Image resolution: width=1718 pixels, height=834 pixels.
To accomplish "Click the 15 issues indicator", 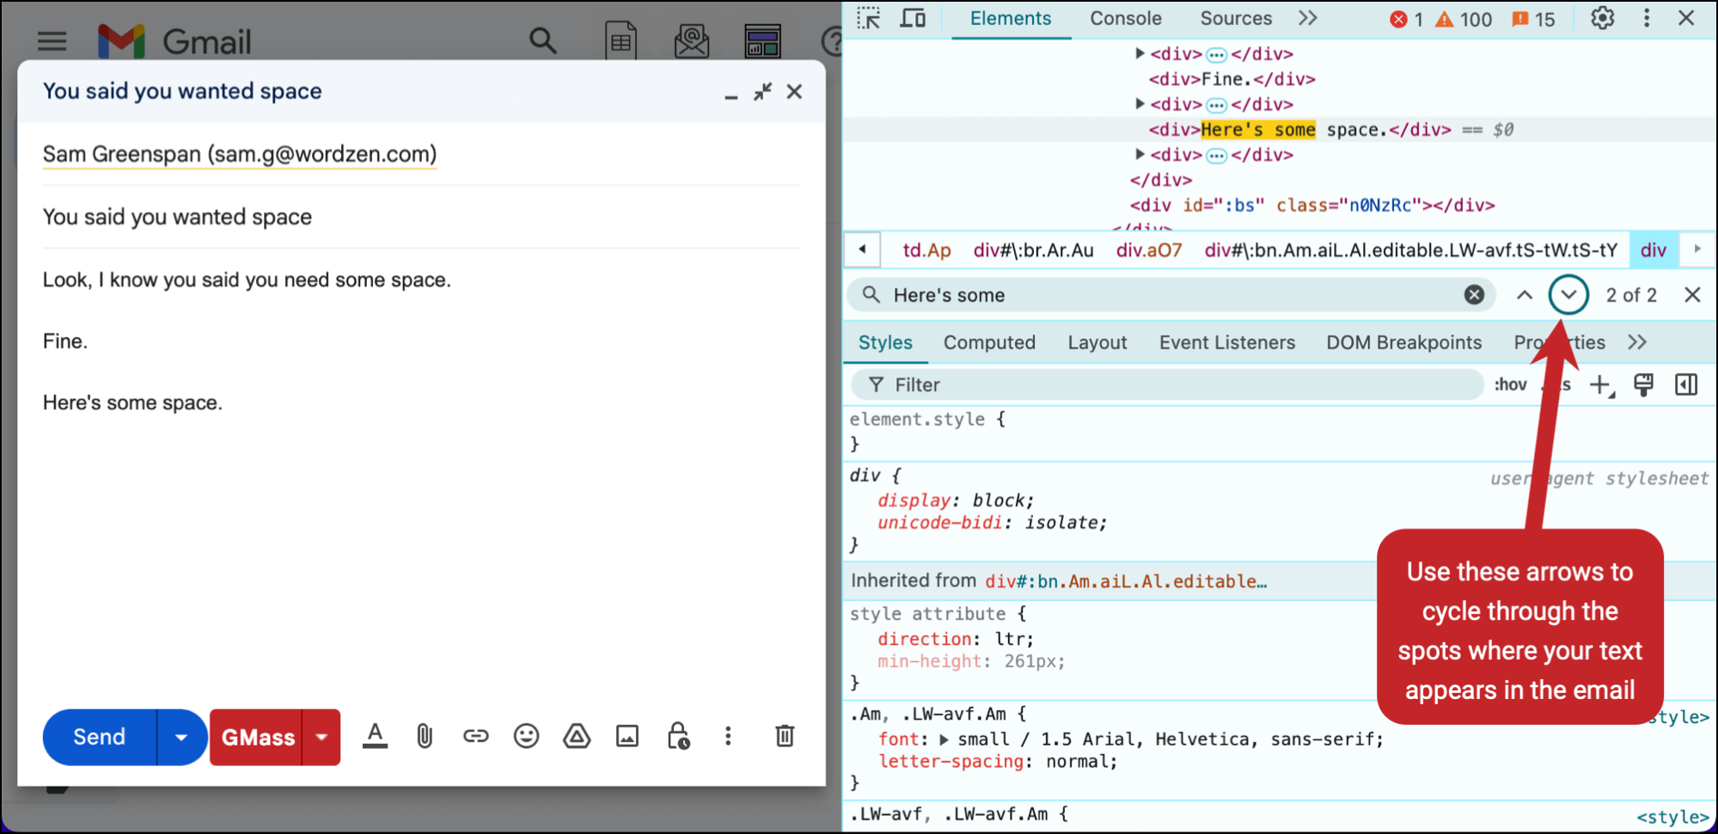I will [1533, 19].
